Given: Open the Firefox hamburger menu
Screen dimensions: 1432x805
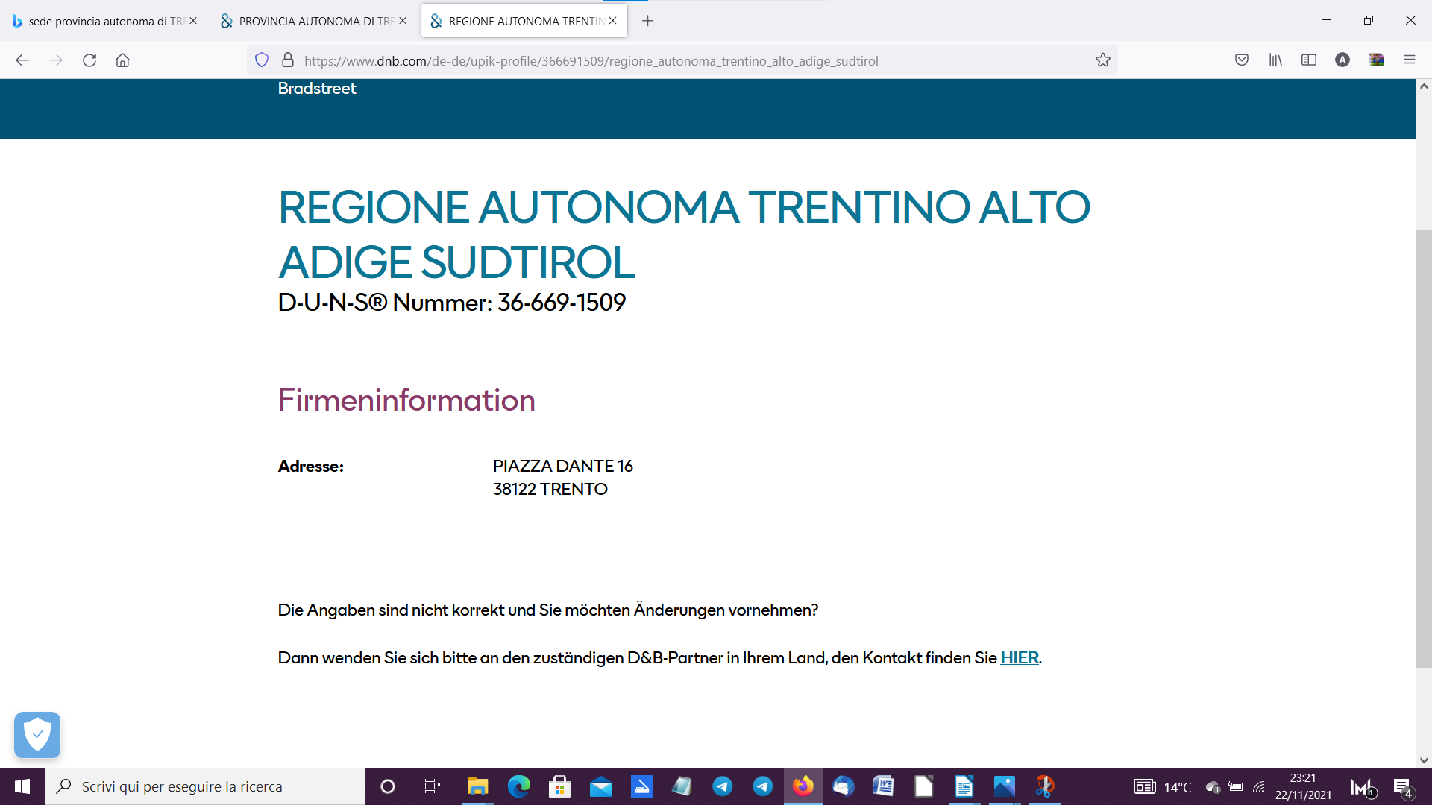Looking at the screenshot, I should coord(1410,60).
